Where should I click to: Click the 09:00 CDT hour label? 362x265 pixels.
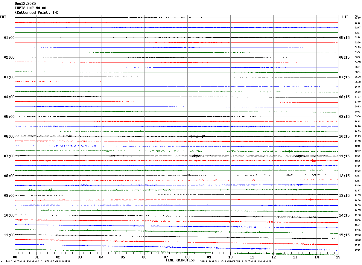(9, 196)
